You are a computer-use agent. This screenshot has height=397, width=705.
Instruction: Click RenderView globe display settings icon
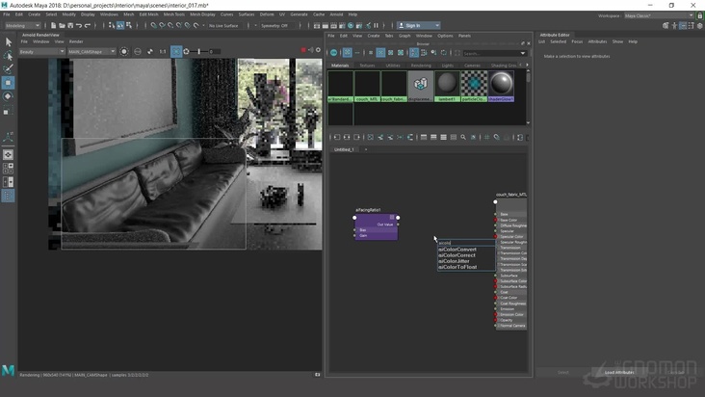coord(138,52)
